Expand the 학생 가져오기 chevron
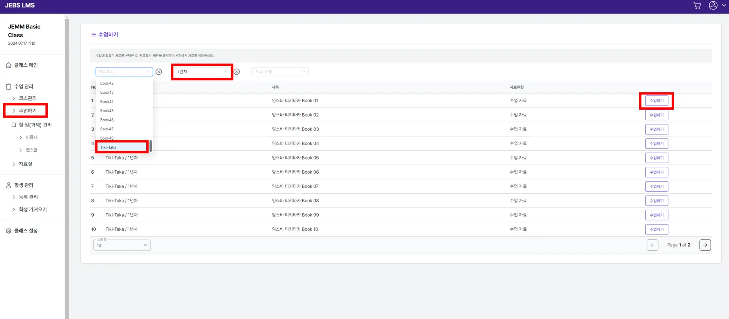The width and height of the screenshot is (729, 319). [14, 210]
